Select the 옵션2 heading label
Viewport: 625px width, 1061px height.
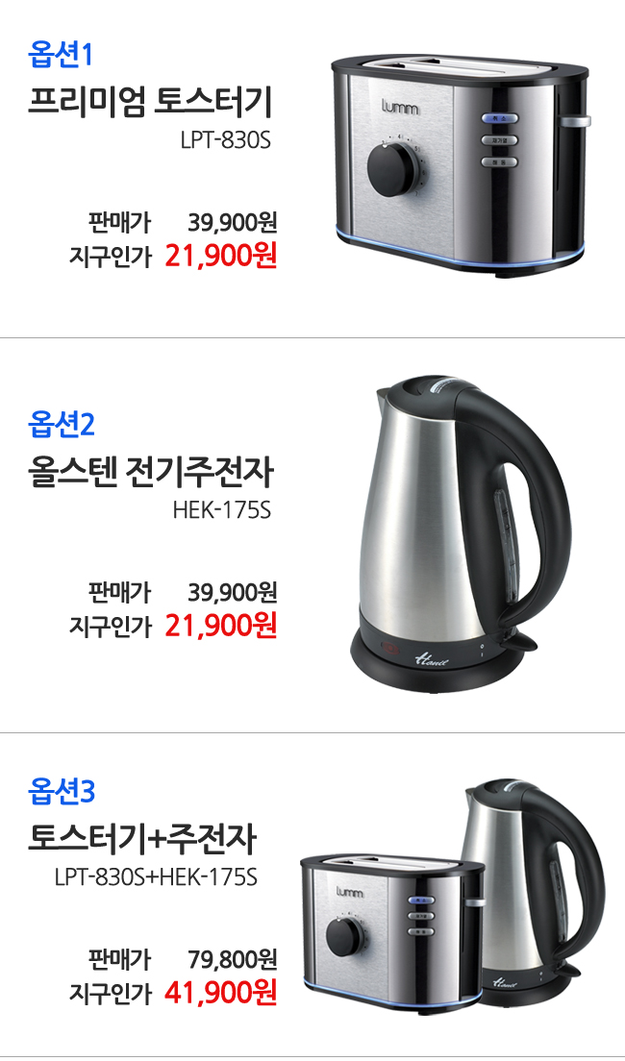point(61,424)
